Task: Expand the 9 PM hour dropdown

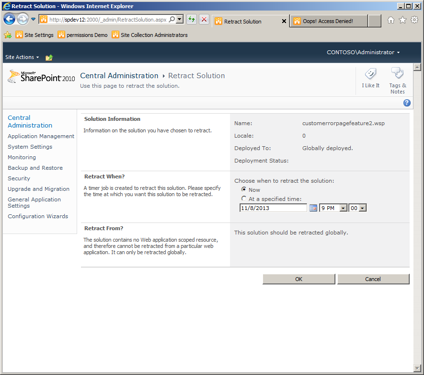Action: (x=344, y=208)
